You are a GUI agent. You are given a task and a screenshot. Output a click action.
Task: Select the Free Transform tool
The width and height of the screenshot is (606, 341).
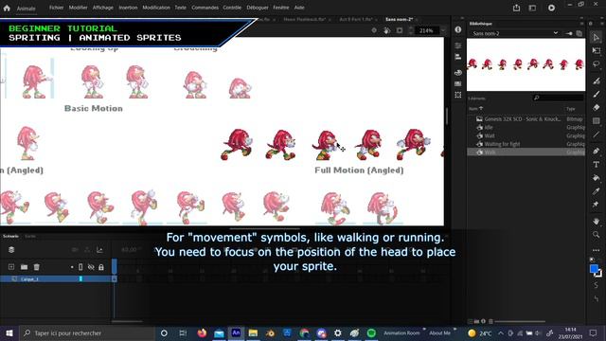coord(596,50)
